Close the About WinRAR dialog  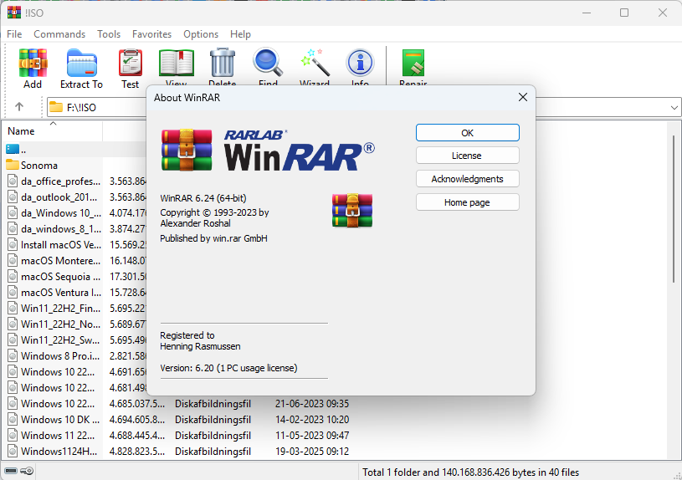[523, 98]
